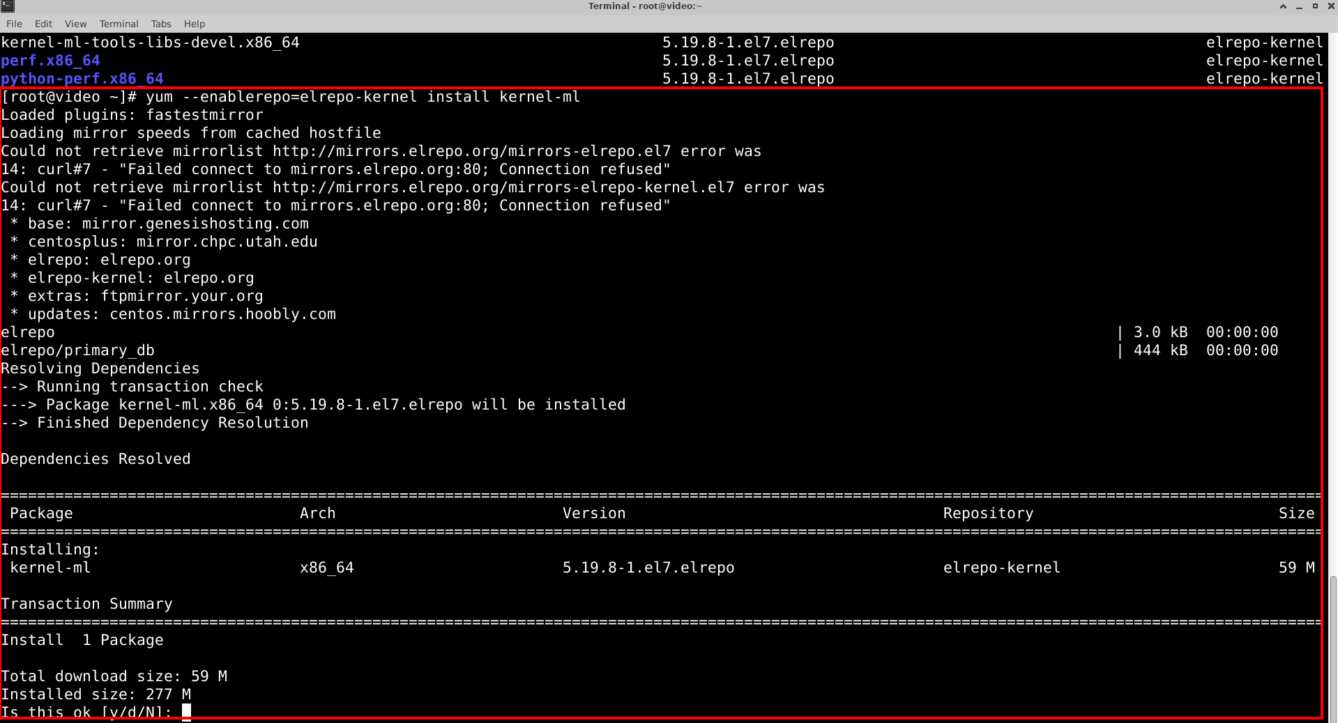Open the Edit menu

tap(43, 24)
